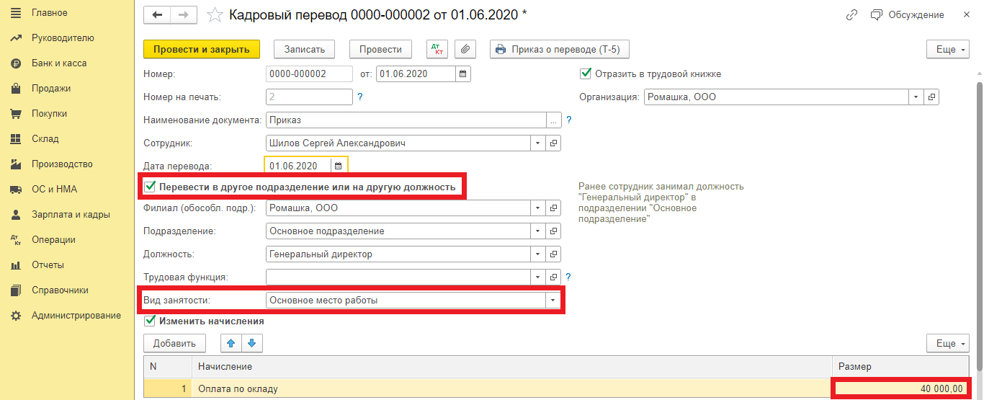Open the Операции Дт/Кт icon
The width and height of the screenshot is (984, 400).
15,240
